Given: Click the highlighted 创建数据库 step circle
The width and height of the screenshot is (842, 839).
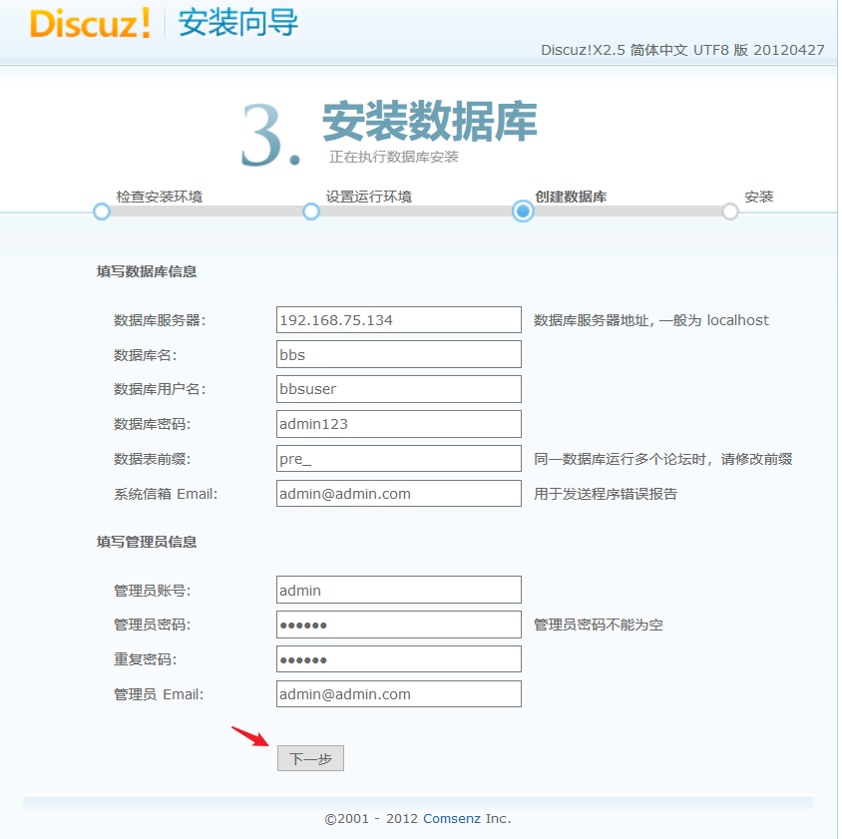Looking at the screenshot, I should pos(522,211).
